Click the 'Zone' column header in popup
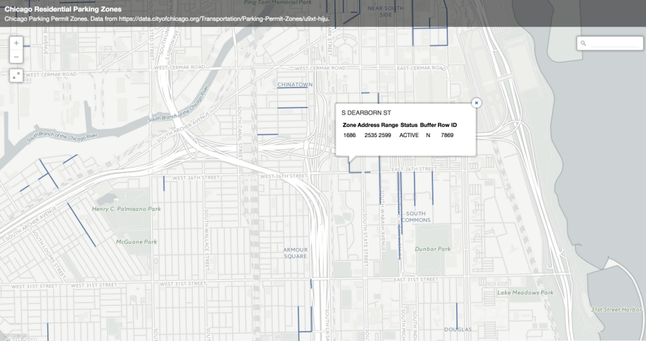 click(x=349, y=125)
